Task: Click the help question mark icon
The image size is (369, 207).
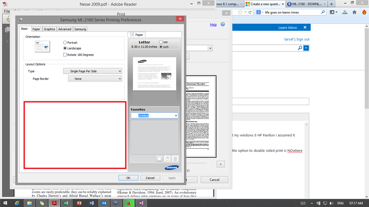Action: (223, 24)
